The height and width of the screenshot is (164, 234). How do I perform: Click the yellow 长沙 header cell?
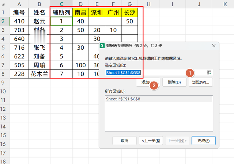pos(129,12)
